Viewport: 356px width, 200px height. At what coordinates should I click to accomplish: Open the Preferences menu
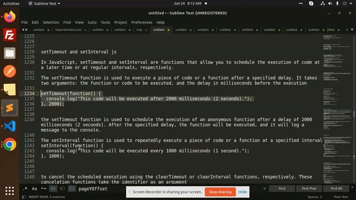pos(142,22)
